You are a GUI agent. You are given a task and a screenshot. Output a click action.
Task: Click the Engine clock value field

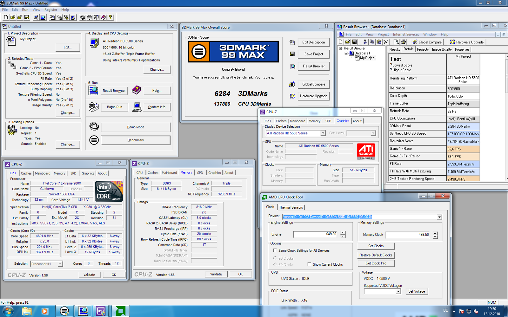click(316, 234)
